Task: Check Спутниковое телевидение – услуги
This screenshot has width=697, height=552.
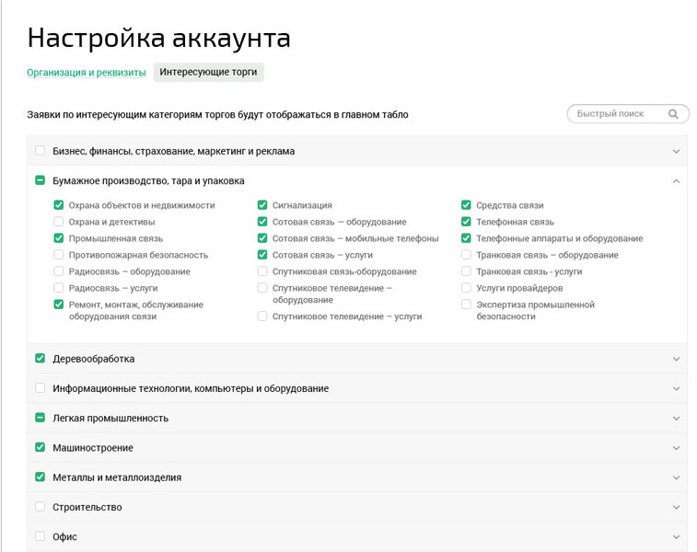Action: click(x=262, y=316)
